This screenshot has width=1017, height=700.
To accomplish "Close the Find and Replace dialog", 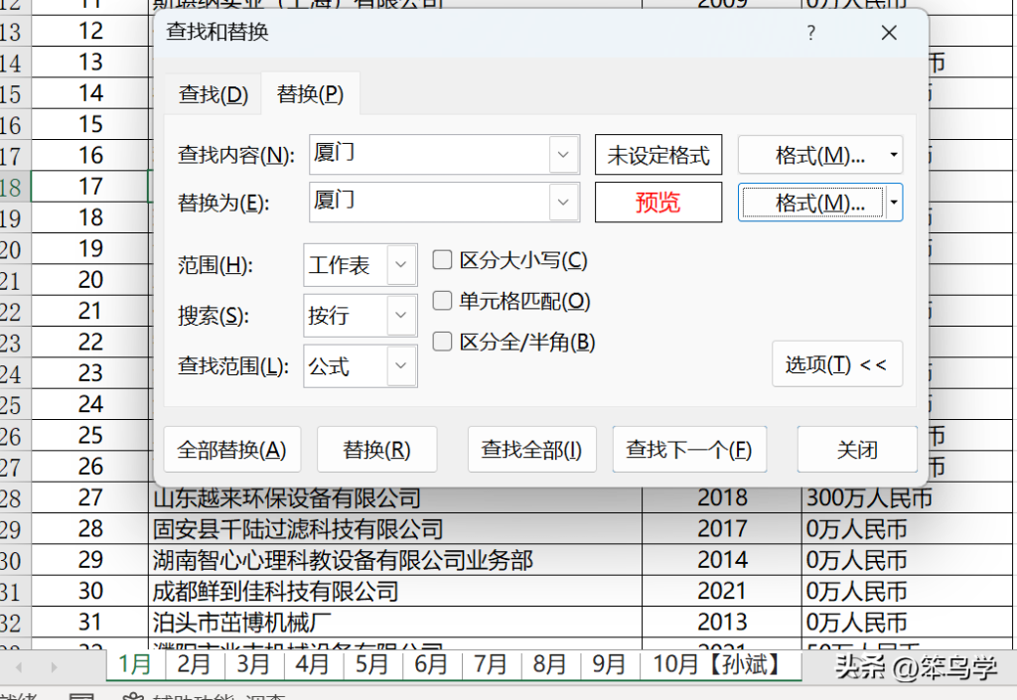I will click(889, 33).
